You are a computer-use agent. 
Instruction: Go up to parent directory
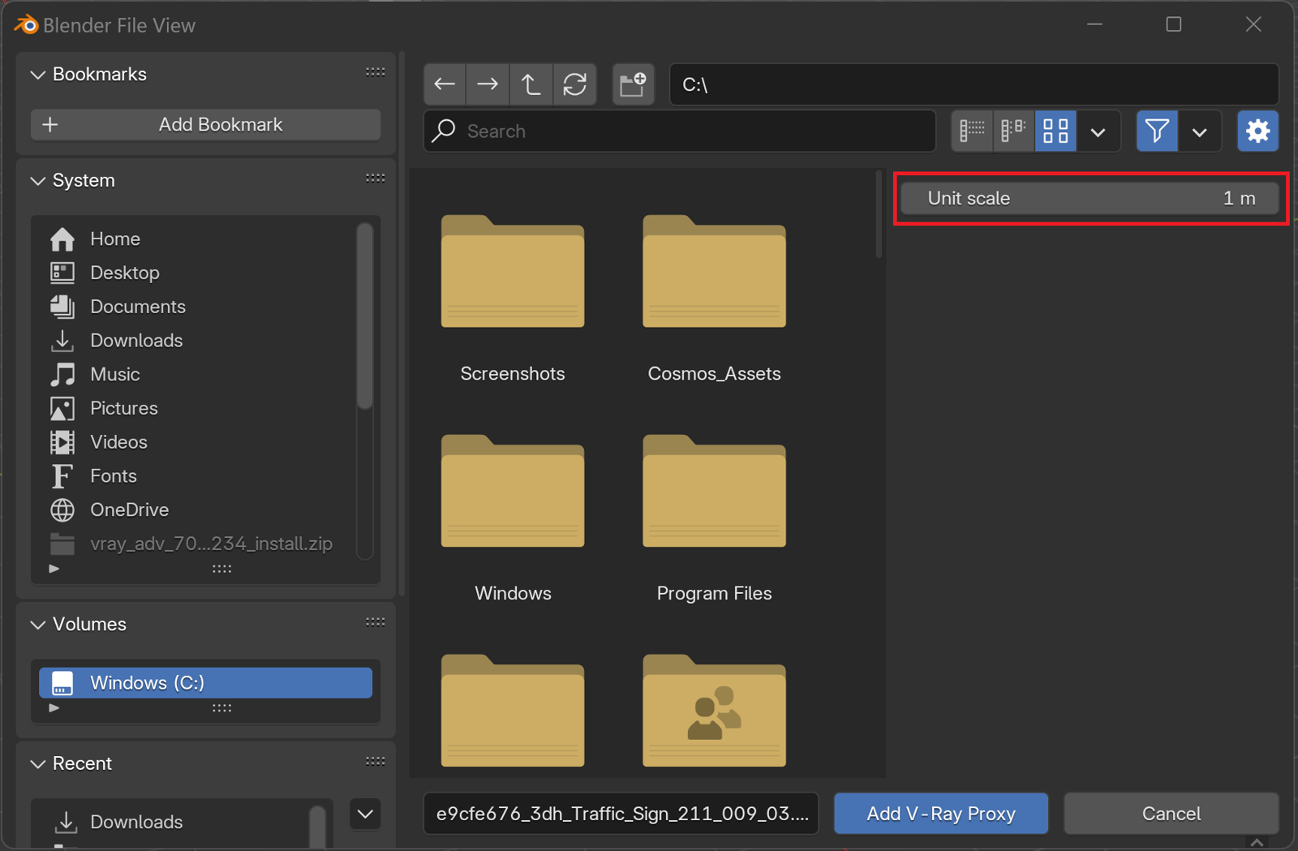coord(531,84)
